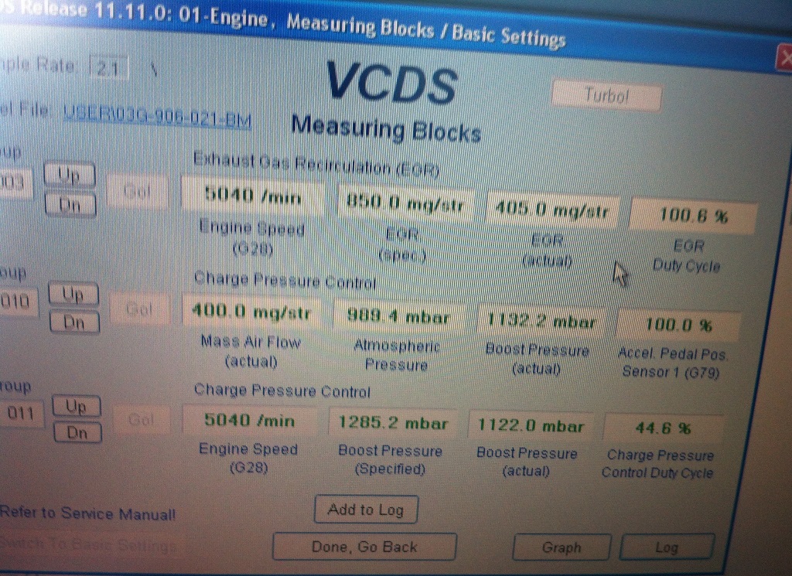792x576 pixels.
Task: Click the 100.6 % EGR duty cycle value
Action: 693,216
